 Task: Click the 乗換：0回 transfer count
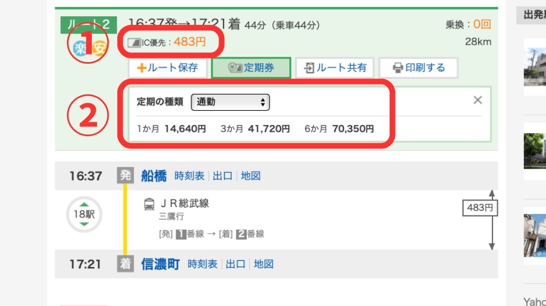pyautogui.click(x=468, y=24)
